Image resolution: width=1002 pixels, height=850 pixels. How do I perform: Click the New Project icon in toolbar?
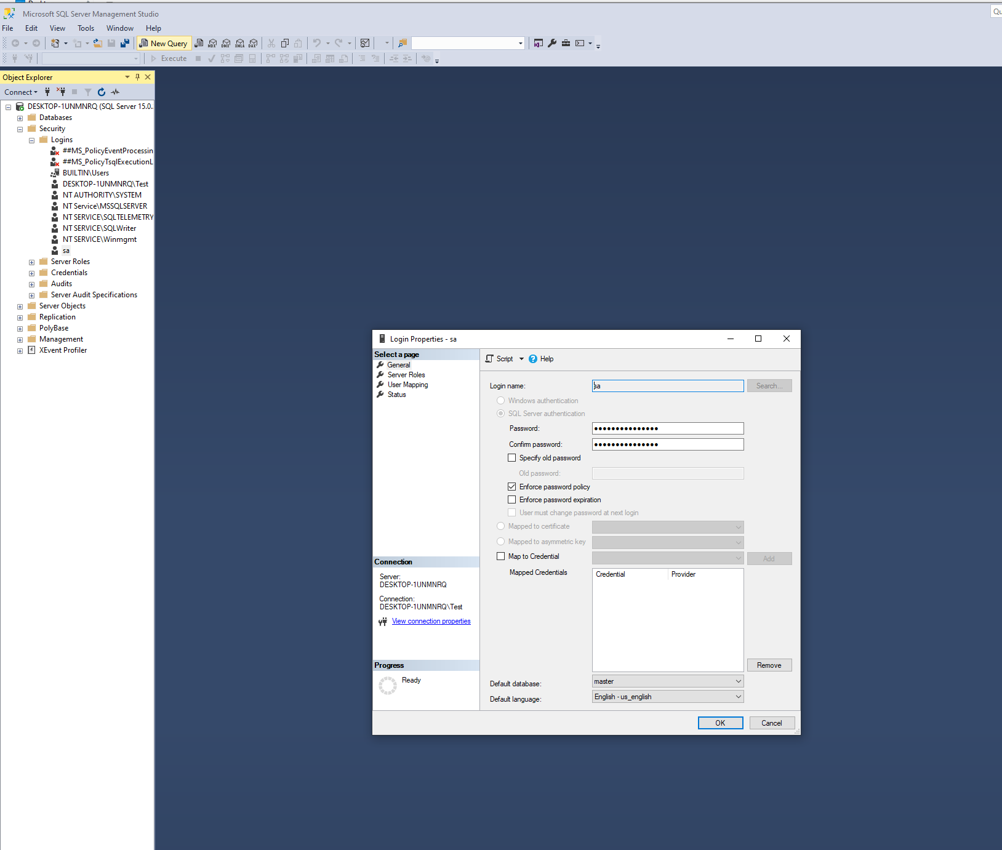tap(55, 43)
